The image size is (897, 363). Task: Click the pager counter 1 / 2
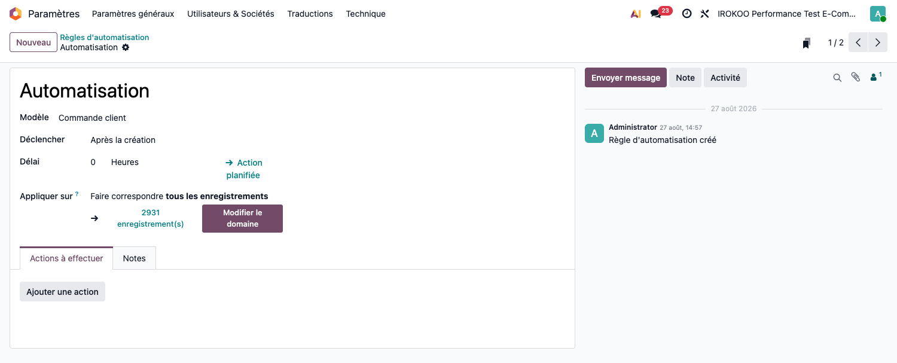[836, 42]
